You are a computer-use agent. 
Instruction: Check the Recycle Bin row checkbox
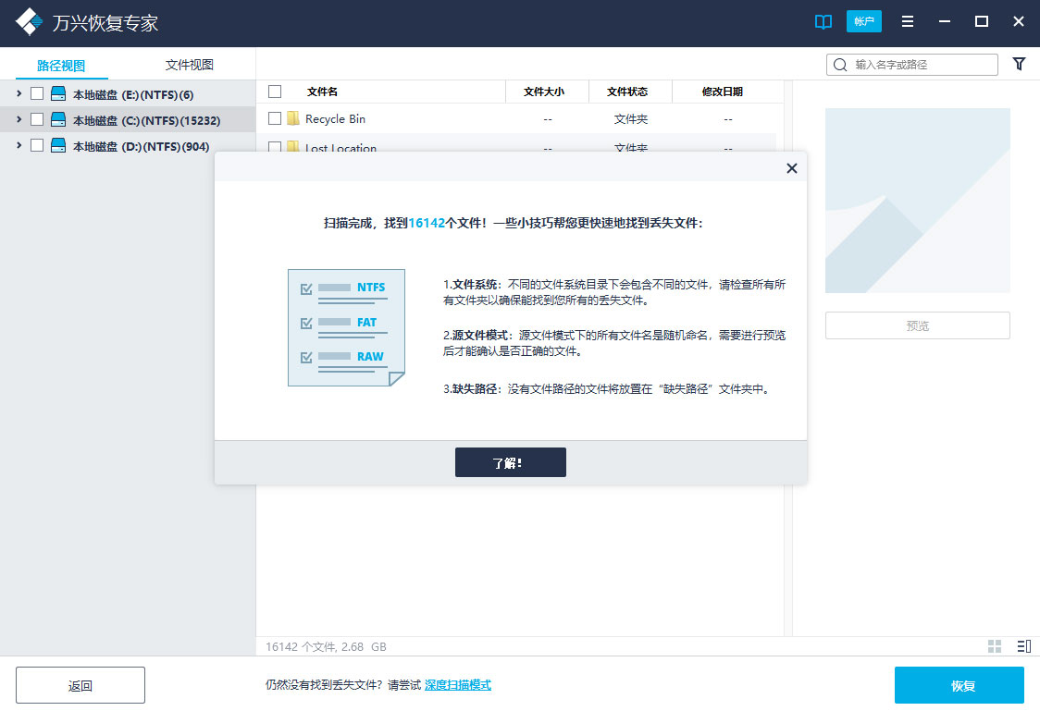(274, 118)
